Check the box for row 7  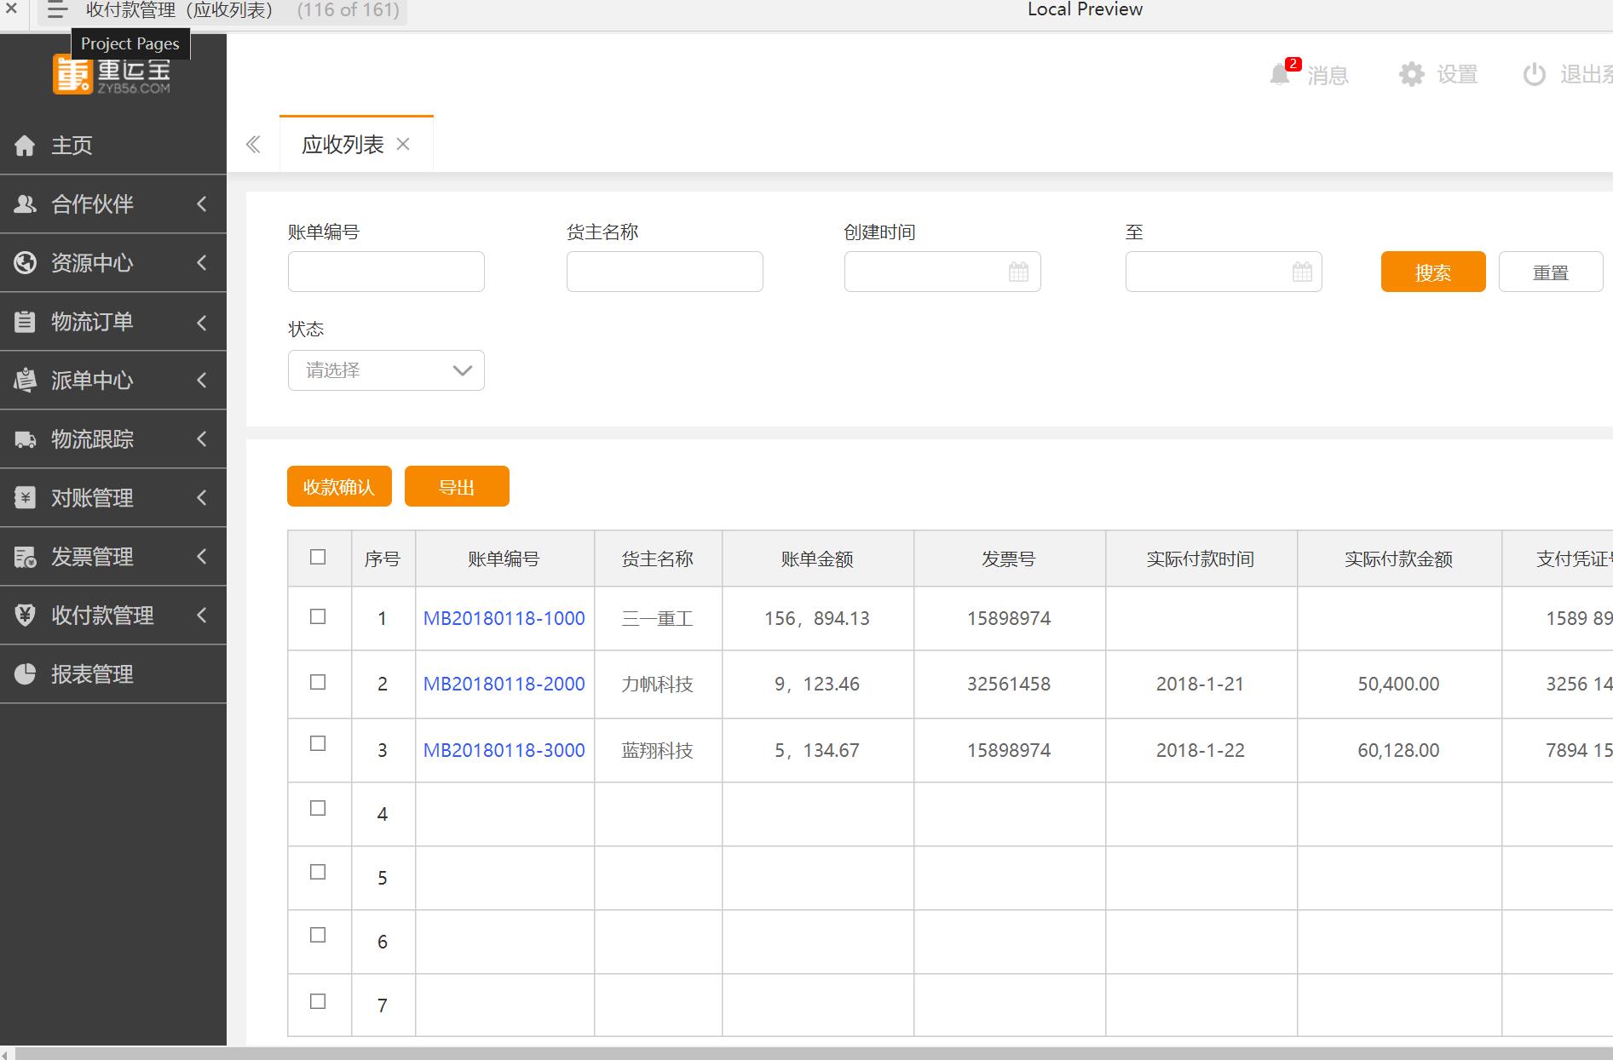(x=318, y=1001)
